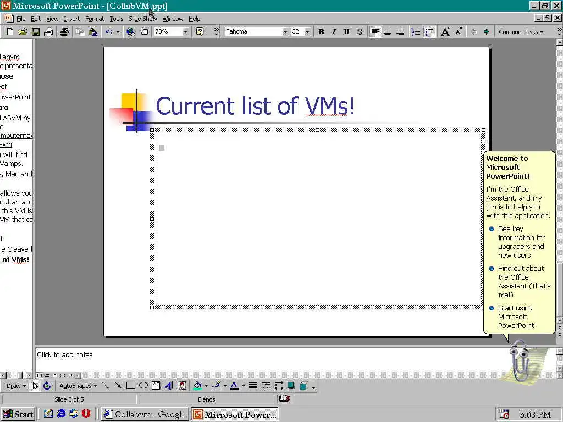Toggle the numbered list
This screenshot has height=422, width=563.
[x=416, y=32]
